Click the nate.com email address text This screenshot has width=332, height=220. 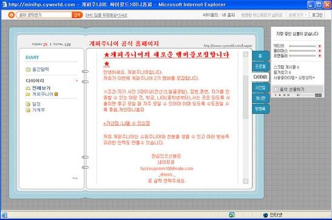(167, 168)
